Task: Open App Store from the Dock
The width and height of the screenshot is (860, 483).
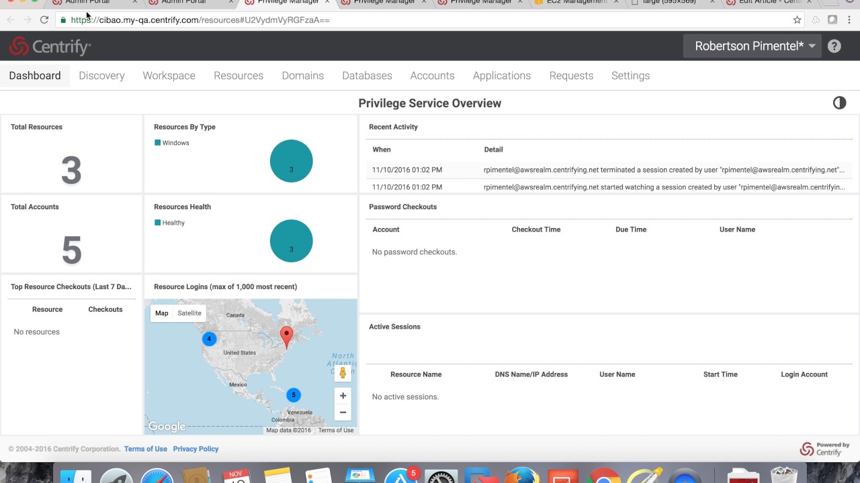Action: [401, 476]
